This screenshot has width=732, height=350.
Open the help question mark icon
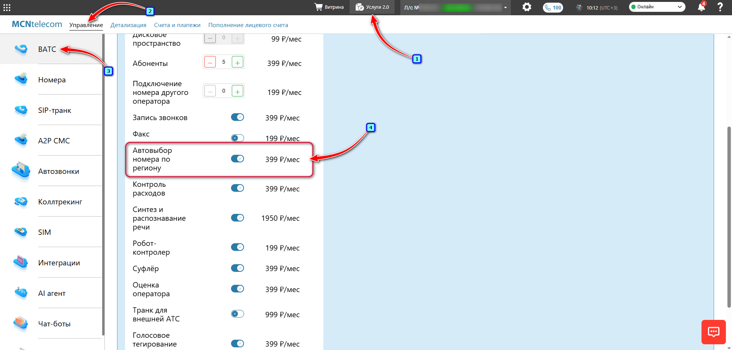tap(720, 7)
